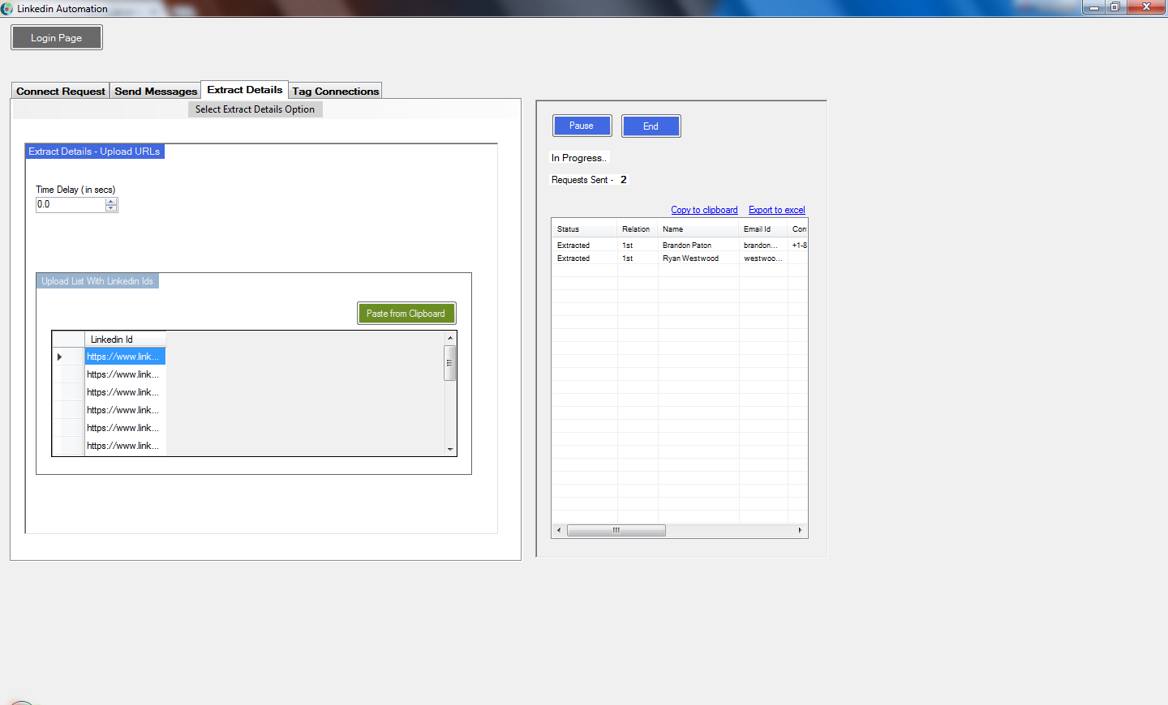This screenshot has height=705, width=1168.
Task: Switch to Connect Request tab
Action: (61, 91)
